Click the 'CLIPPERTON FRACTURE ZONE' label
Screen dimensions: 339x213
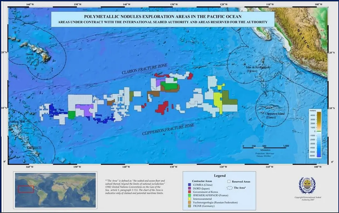[x=168, y=129]
